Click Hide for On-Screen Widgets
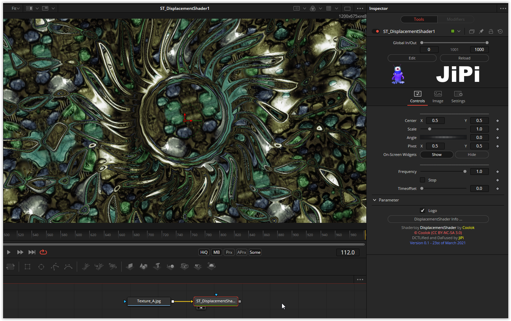511x321 pixels. (x=472, y=155)
